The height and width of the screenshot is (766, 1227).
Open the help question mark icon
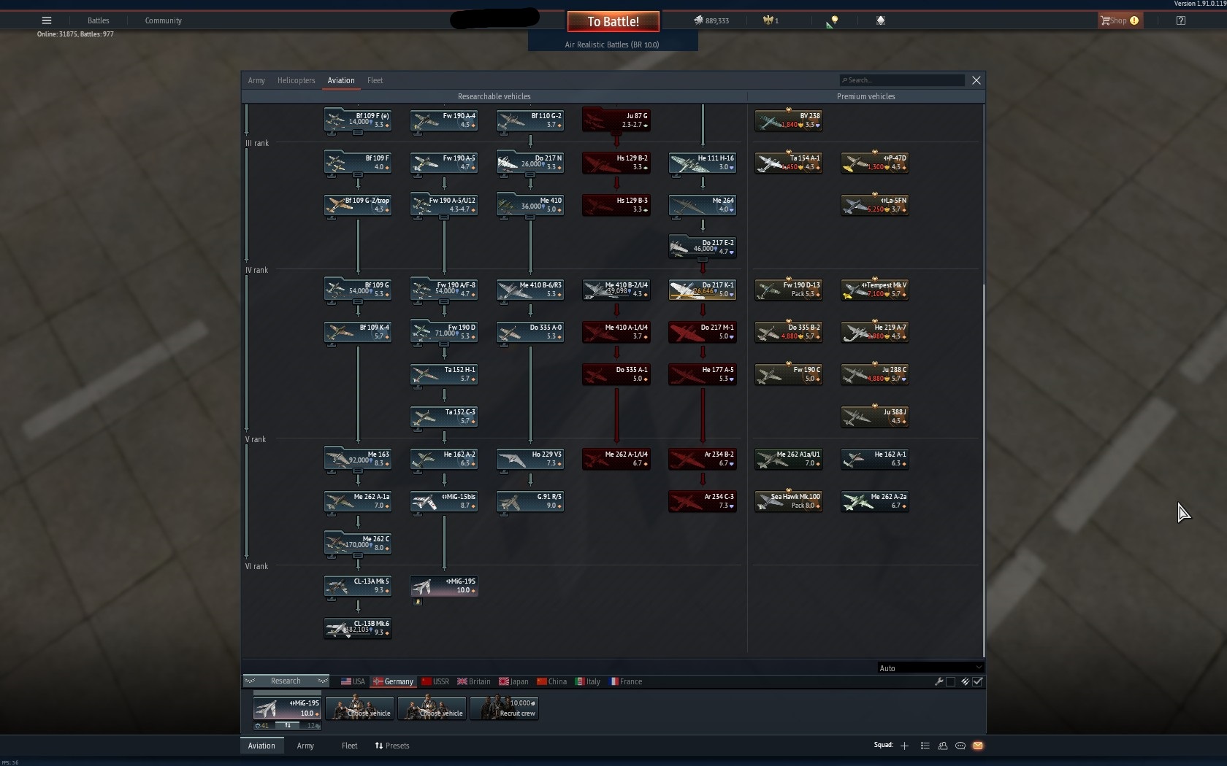tap(1181, 20)
